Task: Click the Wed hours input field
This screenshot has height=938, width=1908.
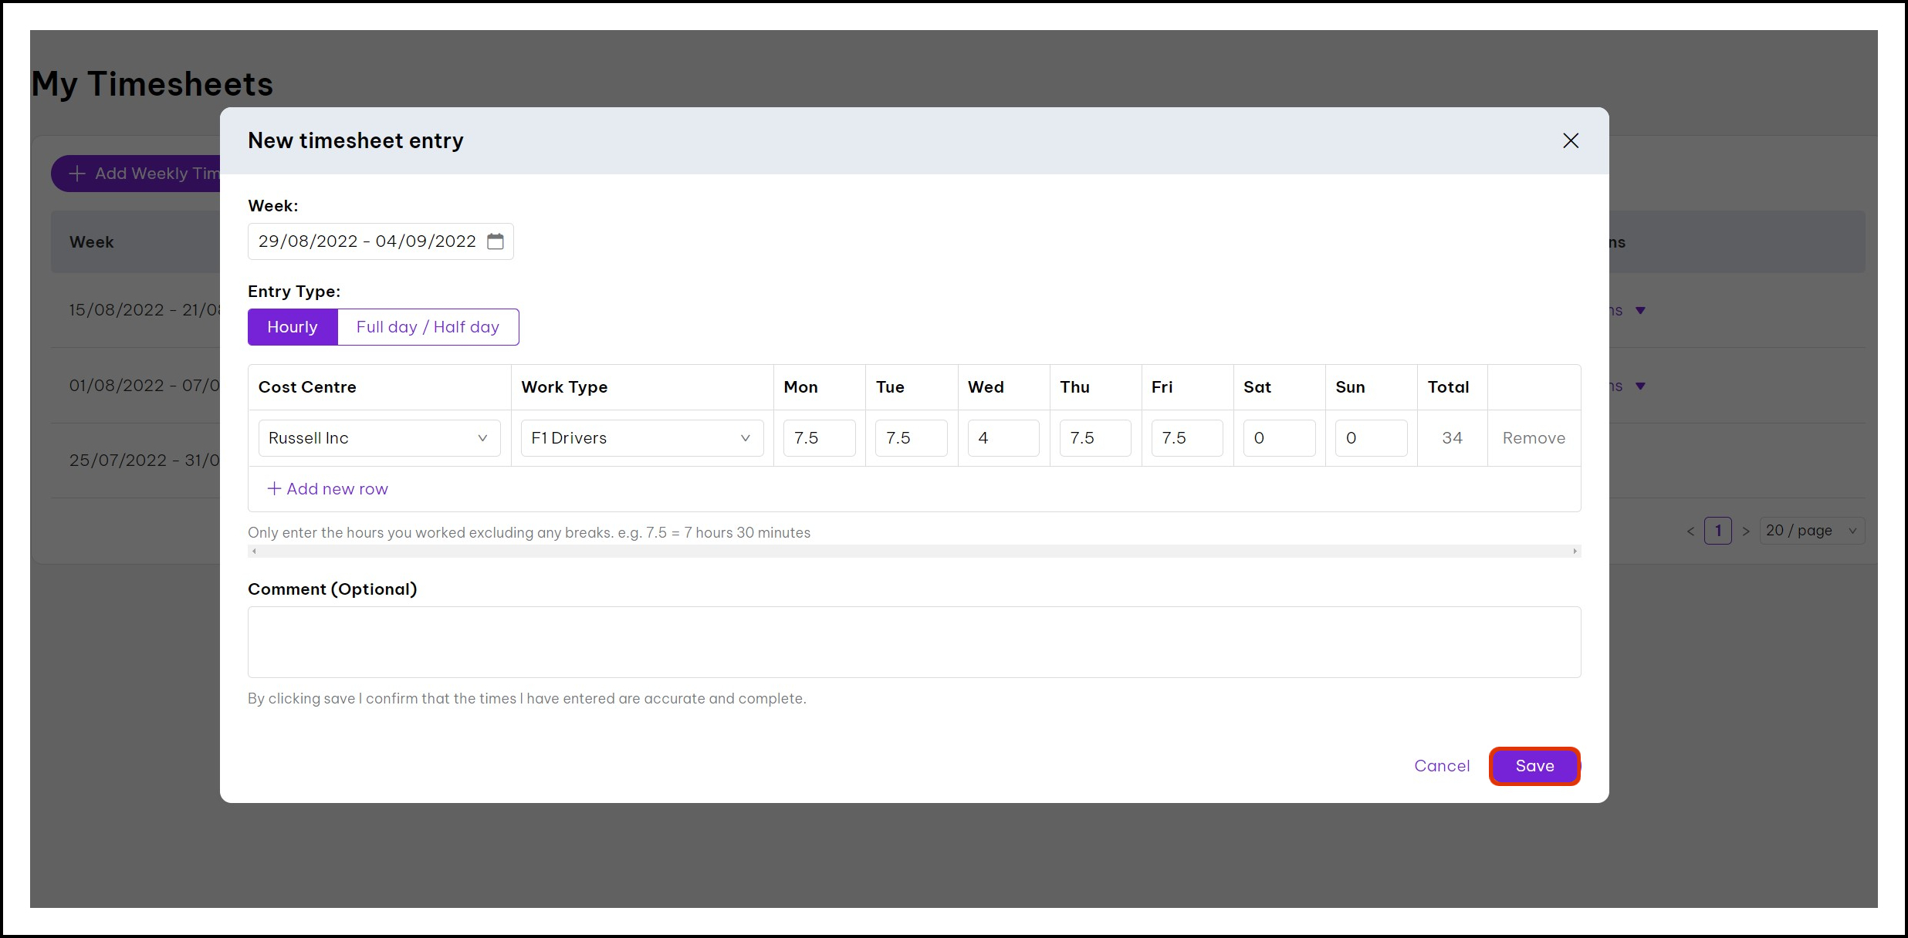Action: tap(1003, 438)
